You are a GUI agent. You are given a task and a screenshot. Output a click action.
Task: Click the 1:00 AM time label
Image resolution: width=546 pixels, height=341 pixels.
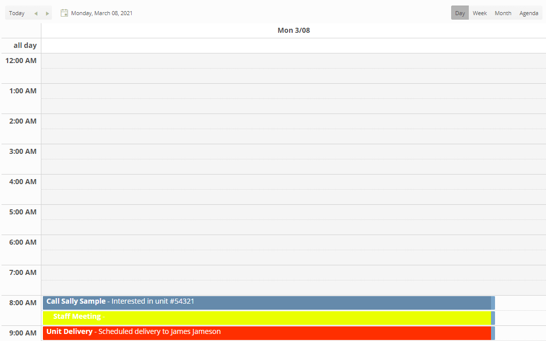pyautogui.click(x=23, y=91)
